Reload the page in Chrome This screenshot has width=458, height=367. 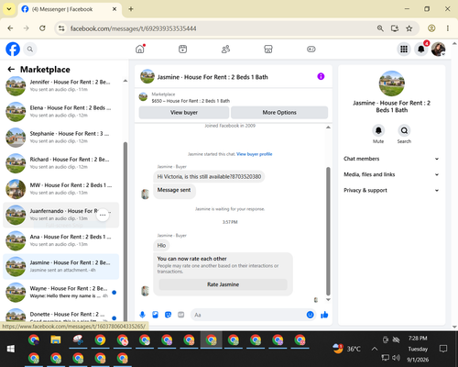click(x=42, y=28)
